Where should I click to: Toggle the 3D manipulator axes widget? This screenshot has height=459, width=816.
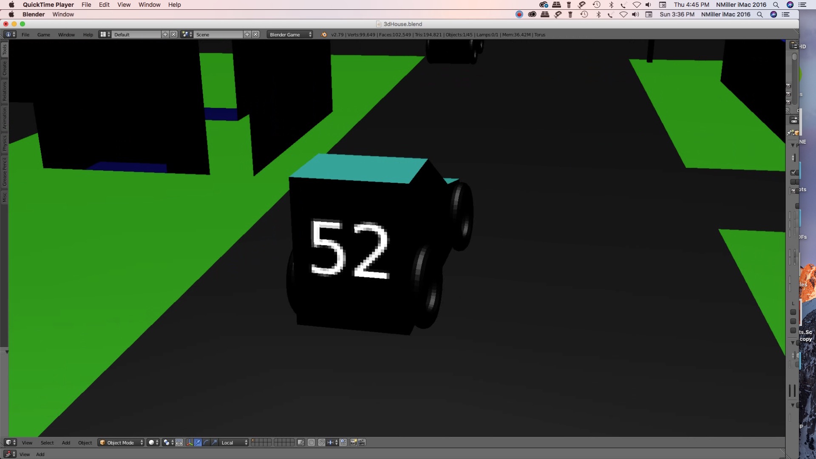tap(190, 442)
